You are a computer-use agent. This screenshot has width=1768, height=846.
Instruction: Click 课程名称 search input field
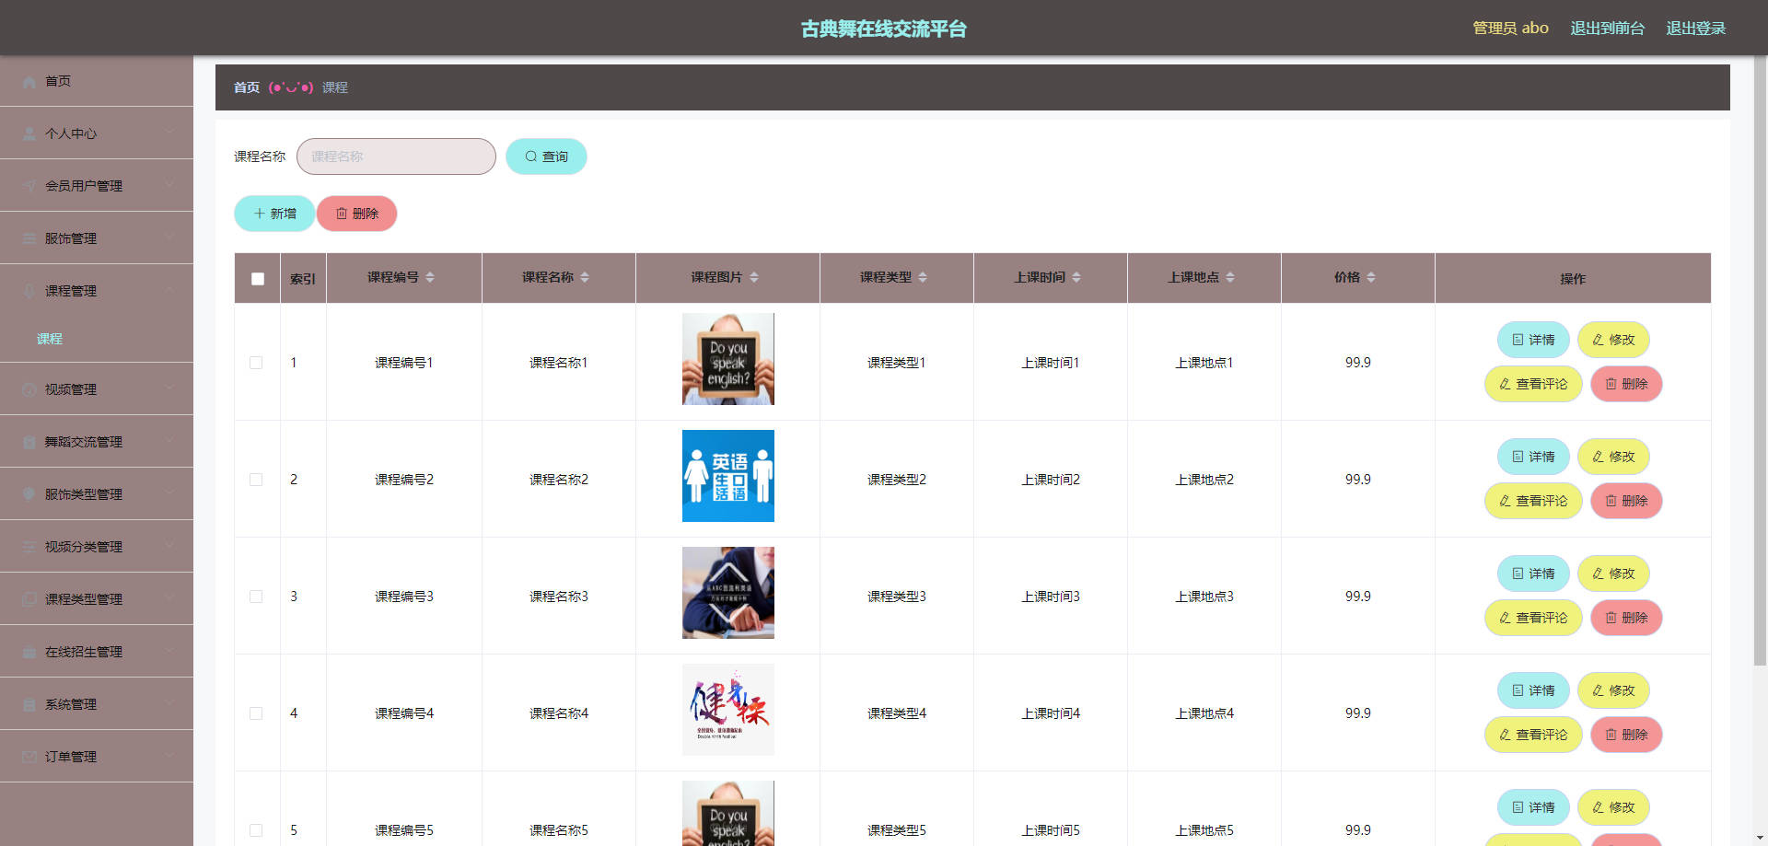point(396,156)
